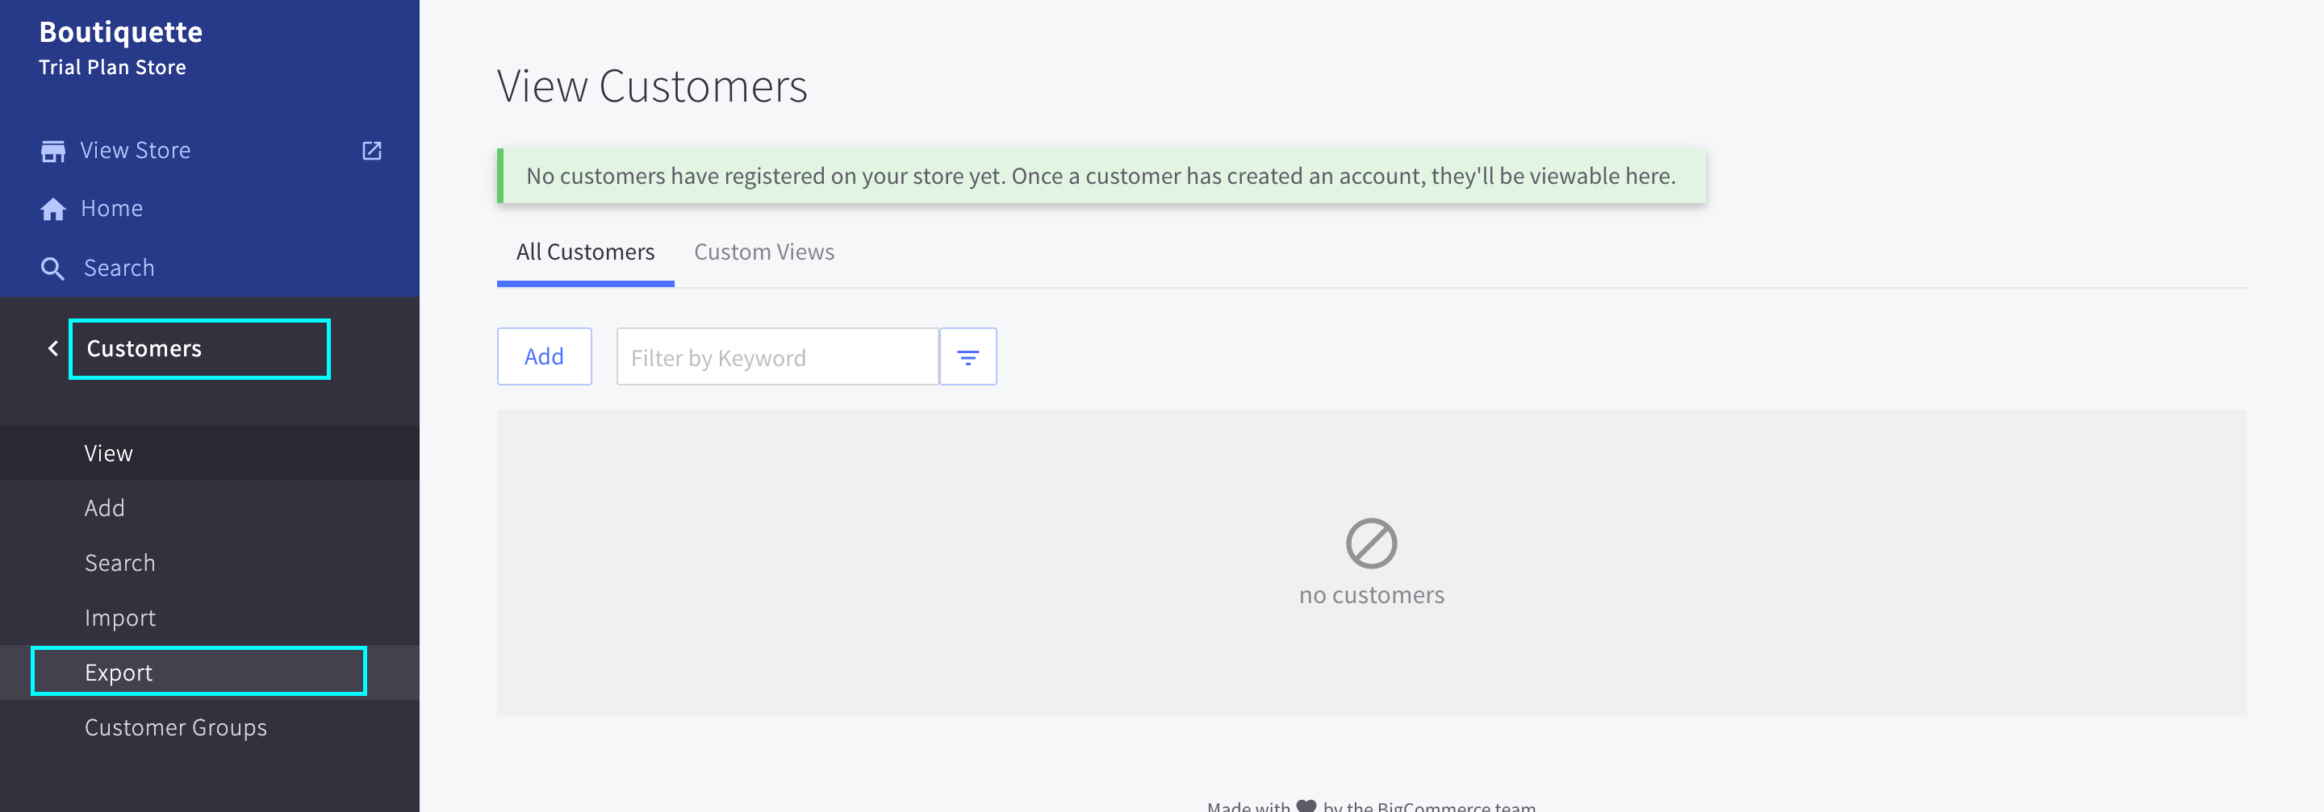The height and width of the screenshot is (812, 2324).
Task: Open advanced filter options icon
Action: point(968,358)
